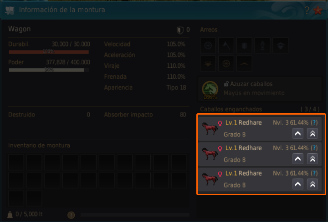328x222 pixels.
Task: Click the Poder 94% power bar
Action: 49,70
